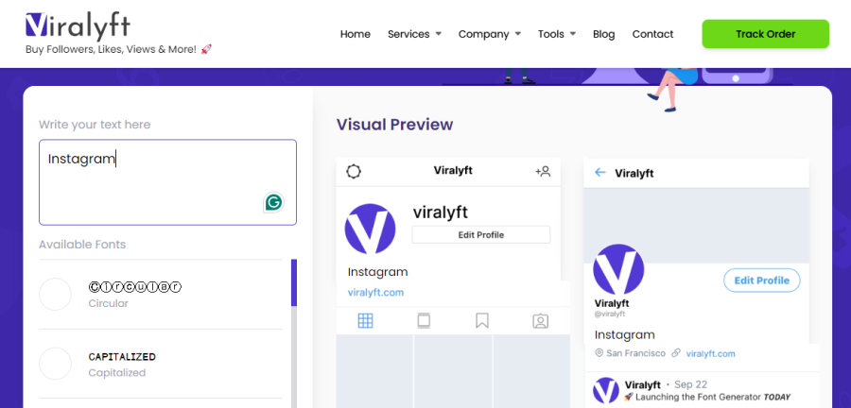
Task: Click the Viralyft avatar in Twitter preview
Action: click(618, 269)
